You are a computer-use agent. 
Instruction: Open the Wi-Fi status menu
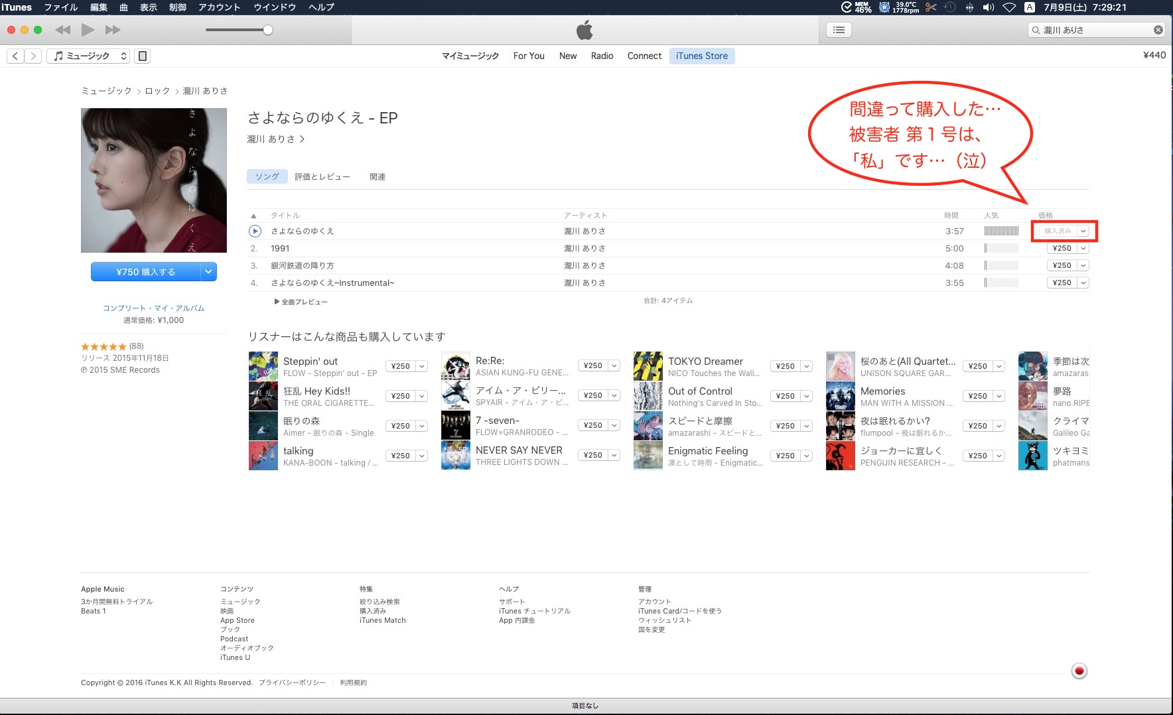pos(1009,7)
